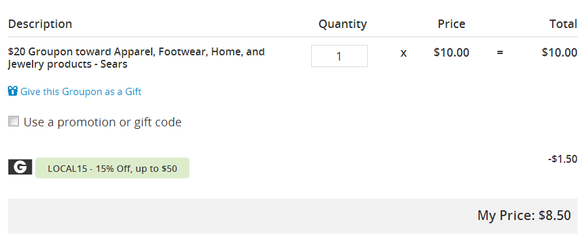Click the Use a promotion label text
This screenshot has width=584, height=235.
click(102, 122)
